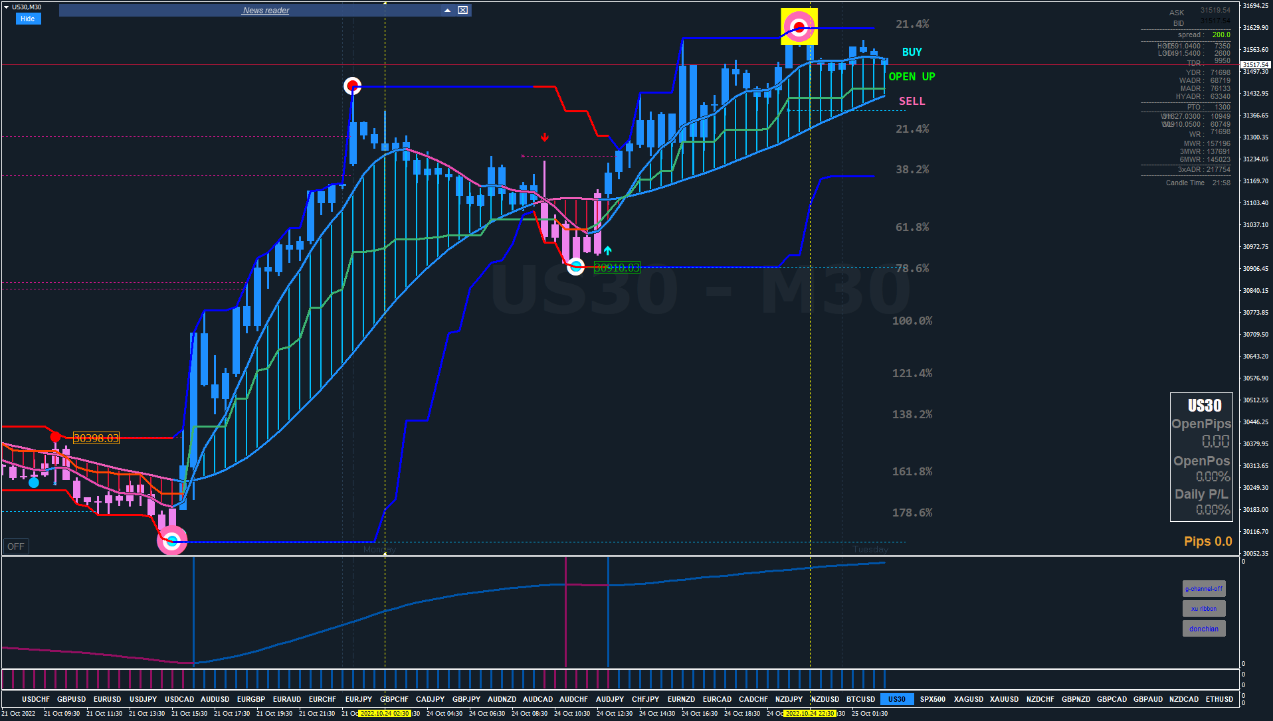This screenshot has width=1273, height=721.
Task: Open the EURGBP symbol
Action: [x=251, y=699]
